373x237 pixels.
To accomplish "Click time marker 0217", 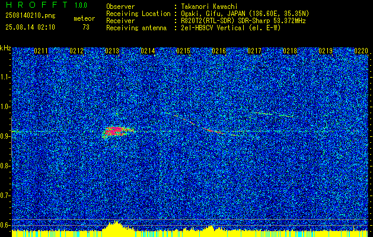I will [x=254, y=51].
